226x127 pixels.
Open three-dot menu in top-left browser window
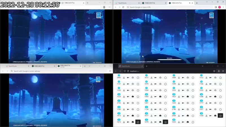click(110, 7)
